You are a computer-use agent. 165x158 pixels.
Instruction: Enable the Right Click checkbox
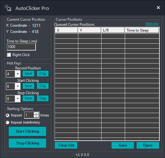tap(9, 55)
